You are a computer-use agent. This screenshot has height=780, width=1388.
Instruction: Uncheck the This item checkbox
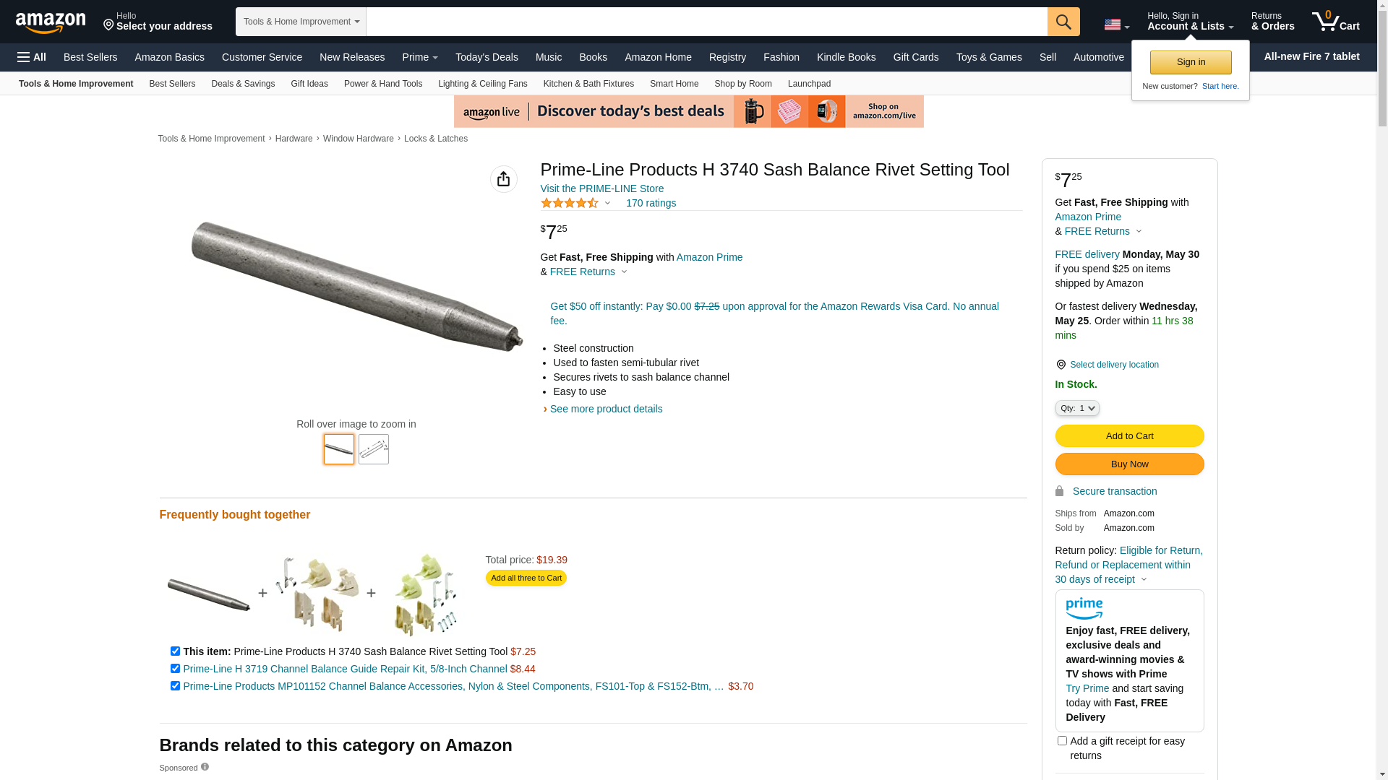[175, 651]
